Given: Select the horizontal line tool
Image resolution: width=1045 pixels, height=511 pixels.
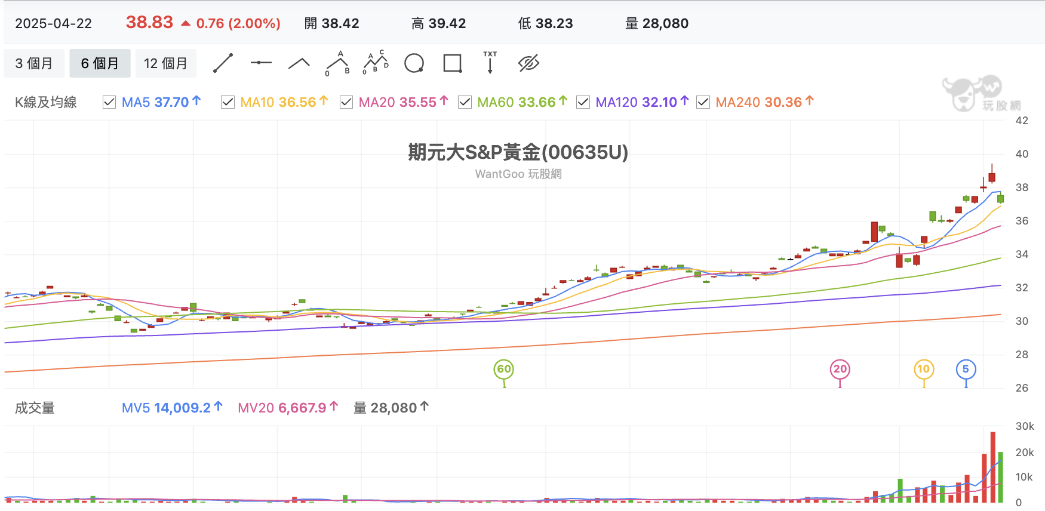Looking at the screenshot, I should [x=261, y=63].
